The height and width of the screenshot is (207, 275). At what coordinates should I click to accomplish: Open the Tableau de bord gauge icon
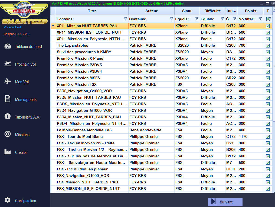[8, 46]
